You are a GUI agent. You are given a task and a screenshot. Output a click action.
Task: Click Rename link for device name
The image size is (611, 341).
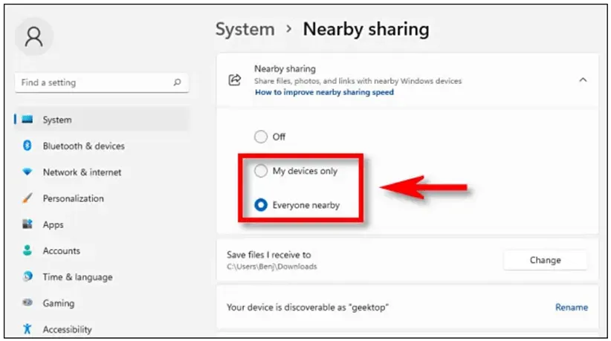pos(571,307)
